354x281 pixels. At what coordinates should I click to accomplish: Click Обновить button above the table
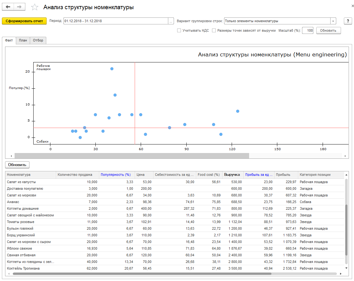point(17,165)
